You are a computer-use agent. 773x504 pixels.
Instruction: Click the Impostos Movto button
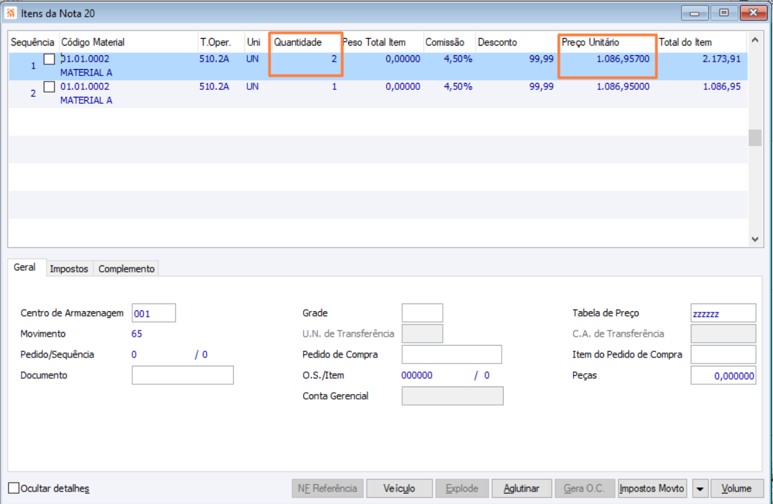point(652,489)
